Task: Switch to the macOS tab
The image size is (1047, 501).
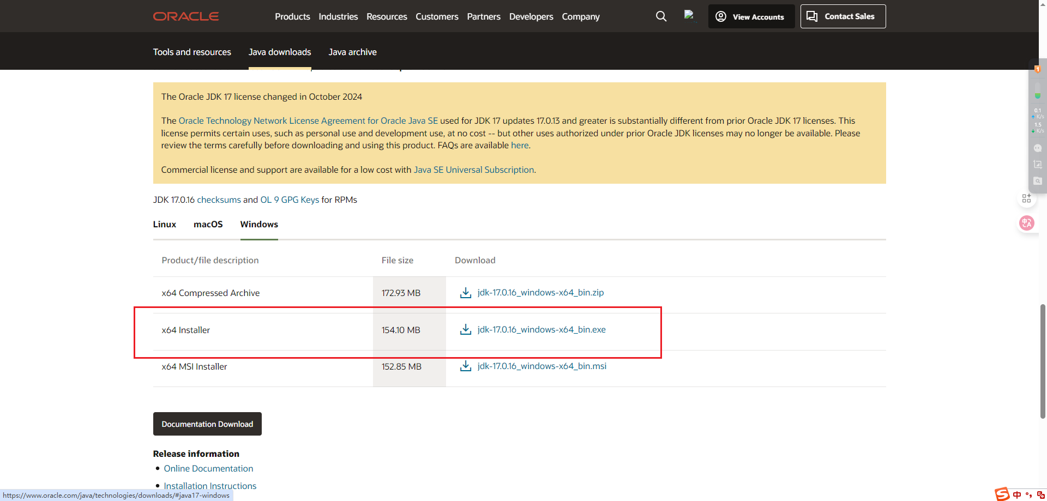Action: [208, 224]
